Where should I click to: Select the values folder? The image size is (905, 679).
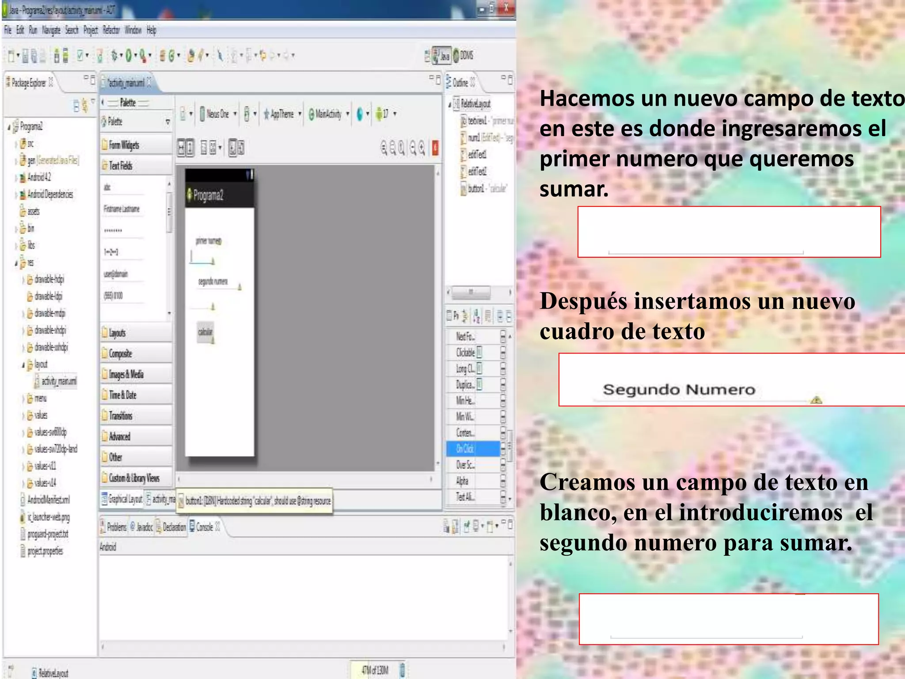click(37, 415)
